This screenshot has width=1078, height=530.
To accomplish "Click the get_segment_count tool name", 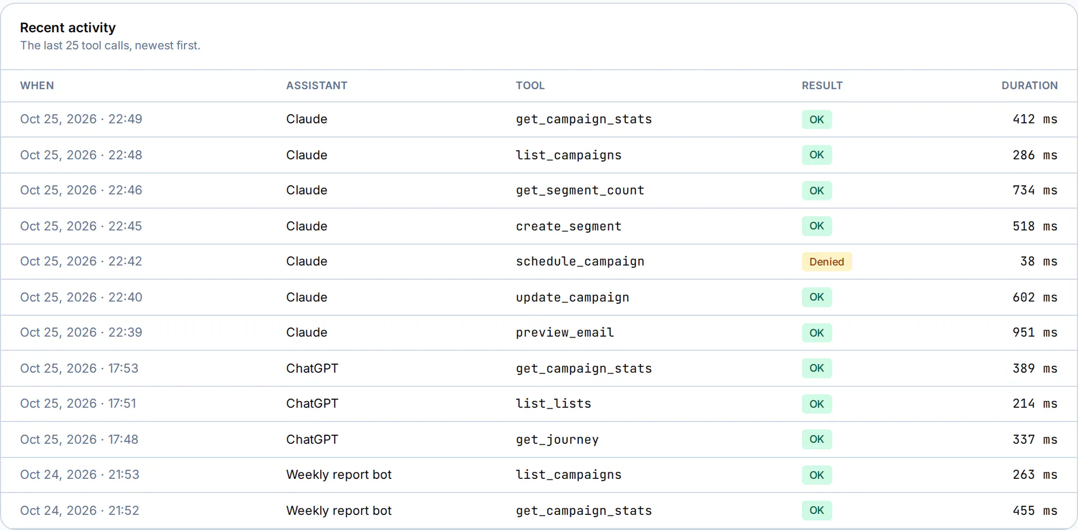I will point(580,190).
